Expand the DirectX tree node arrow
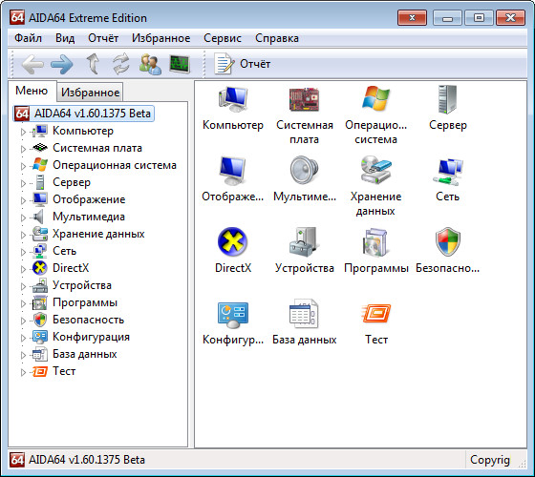Image resolution: width=535 pixels, height=477 pixels. pyautogui.click(x=23, y=269)
